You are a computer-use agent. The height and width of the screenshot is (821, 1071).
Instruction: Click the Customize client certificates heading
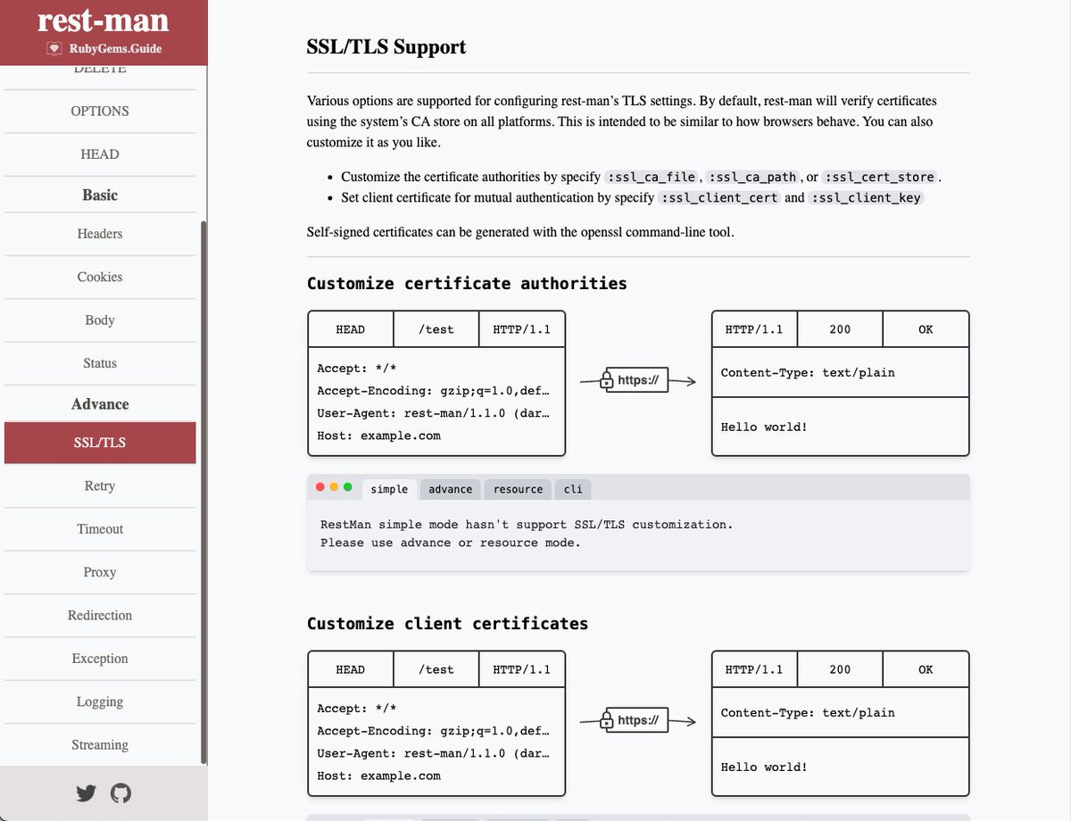click(x=447, y=623)
